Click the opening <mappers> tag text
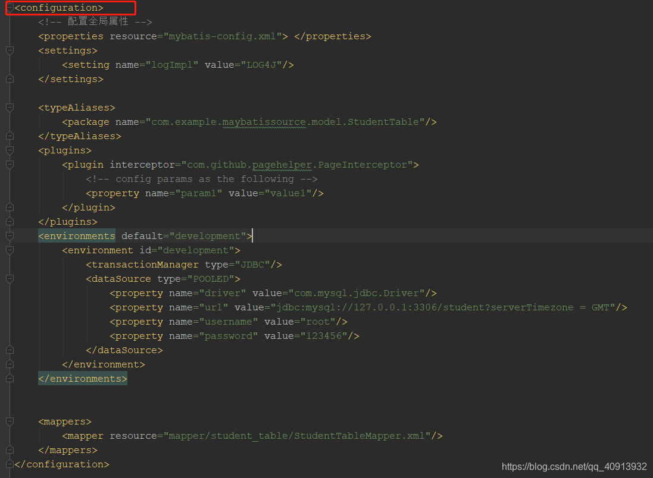Screen dimensions: 653x478 point(64,422)
